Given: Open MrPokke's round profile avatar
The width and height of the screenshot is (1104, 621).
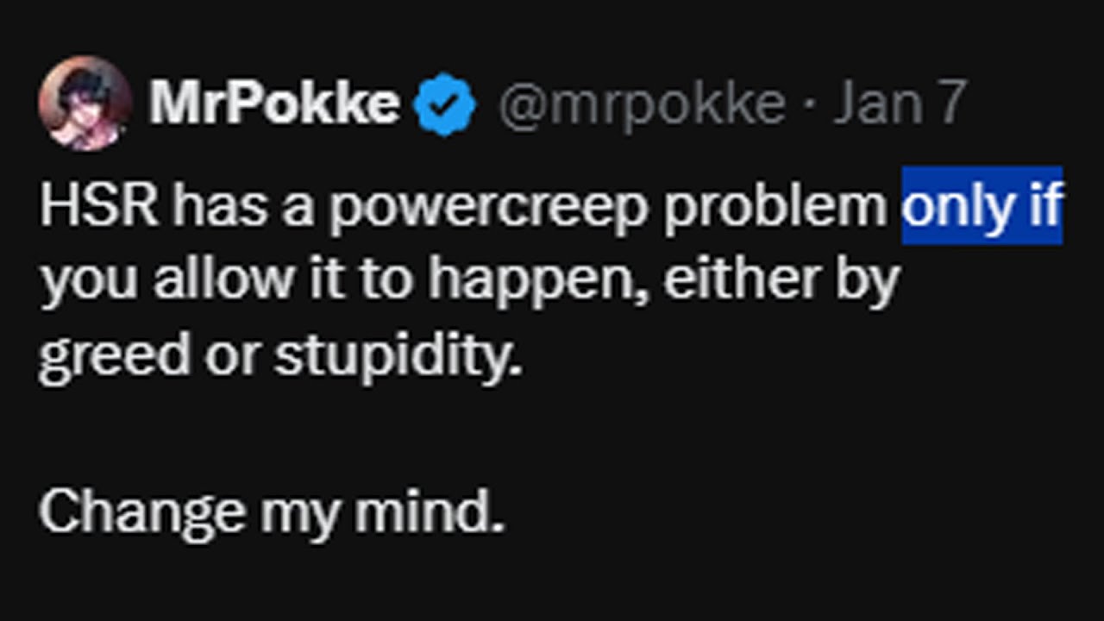Looking at the screenshot, I should [x=85, y=103].
